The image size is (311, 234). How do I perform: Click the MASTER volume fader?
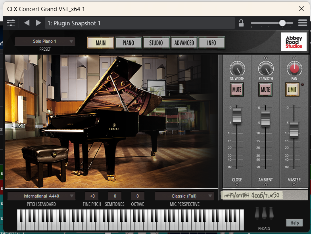click(294, 130)
